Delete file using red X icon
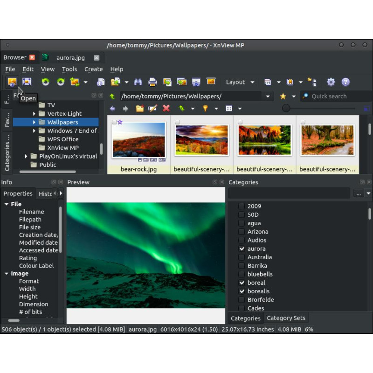The width and height of the screenshot is (373, 373). tap(166, 109)
